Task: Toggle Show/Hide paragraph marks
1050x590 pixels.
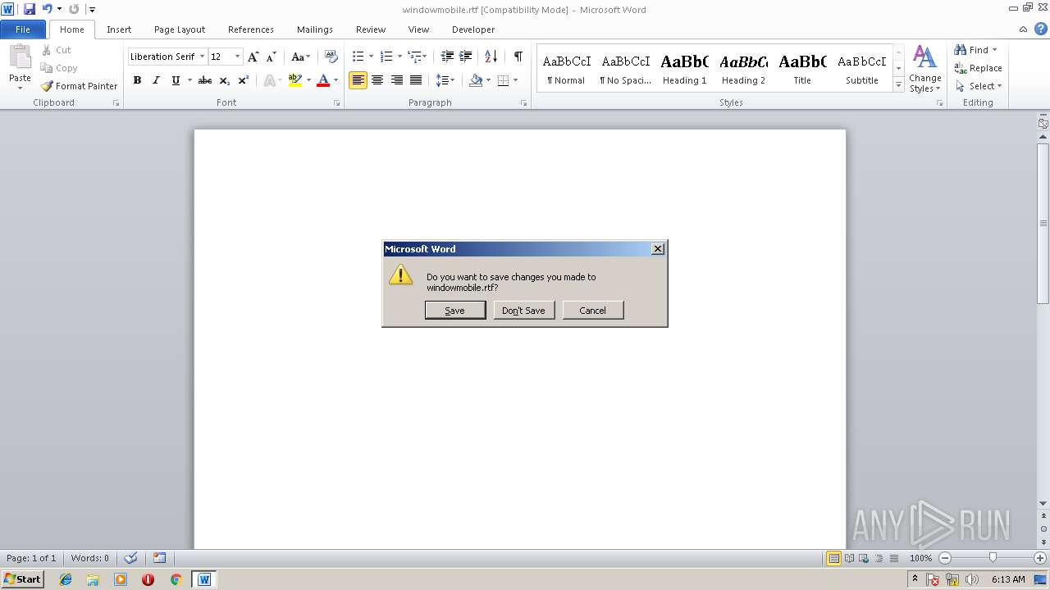Action: click(x=518, y=57)
